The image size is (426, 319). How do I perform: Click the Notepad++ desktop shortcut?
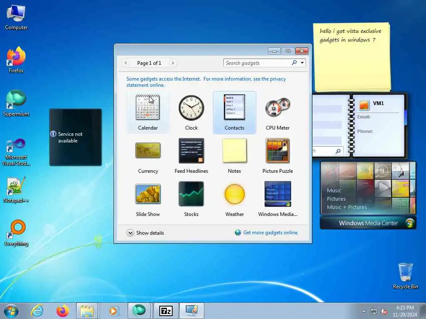pyautogui.click(x=16, y=190)
